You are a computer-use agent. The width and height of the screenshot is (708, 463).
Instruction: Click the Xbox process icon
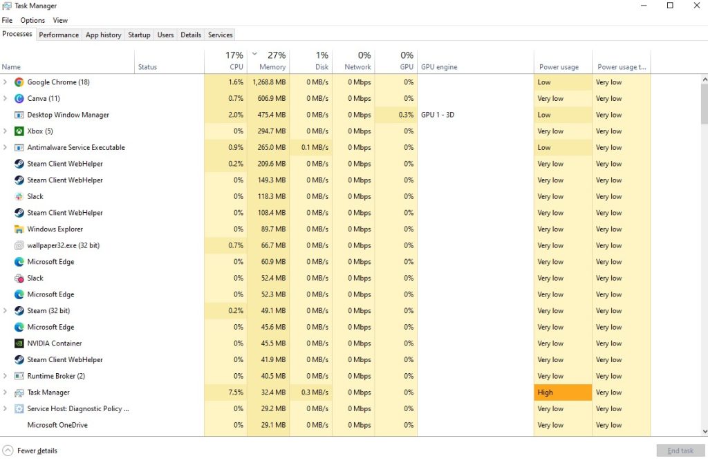(x=19, y=131)
